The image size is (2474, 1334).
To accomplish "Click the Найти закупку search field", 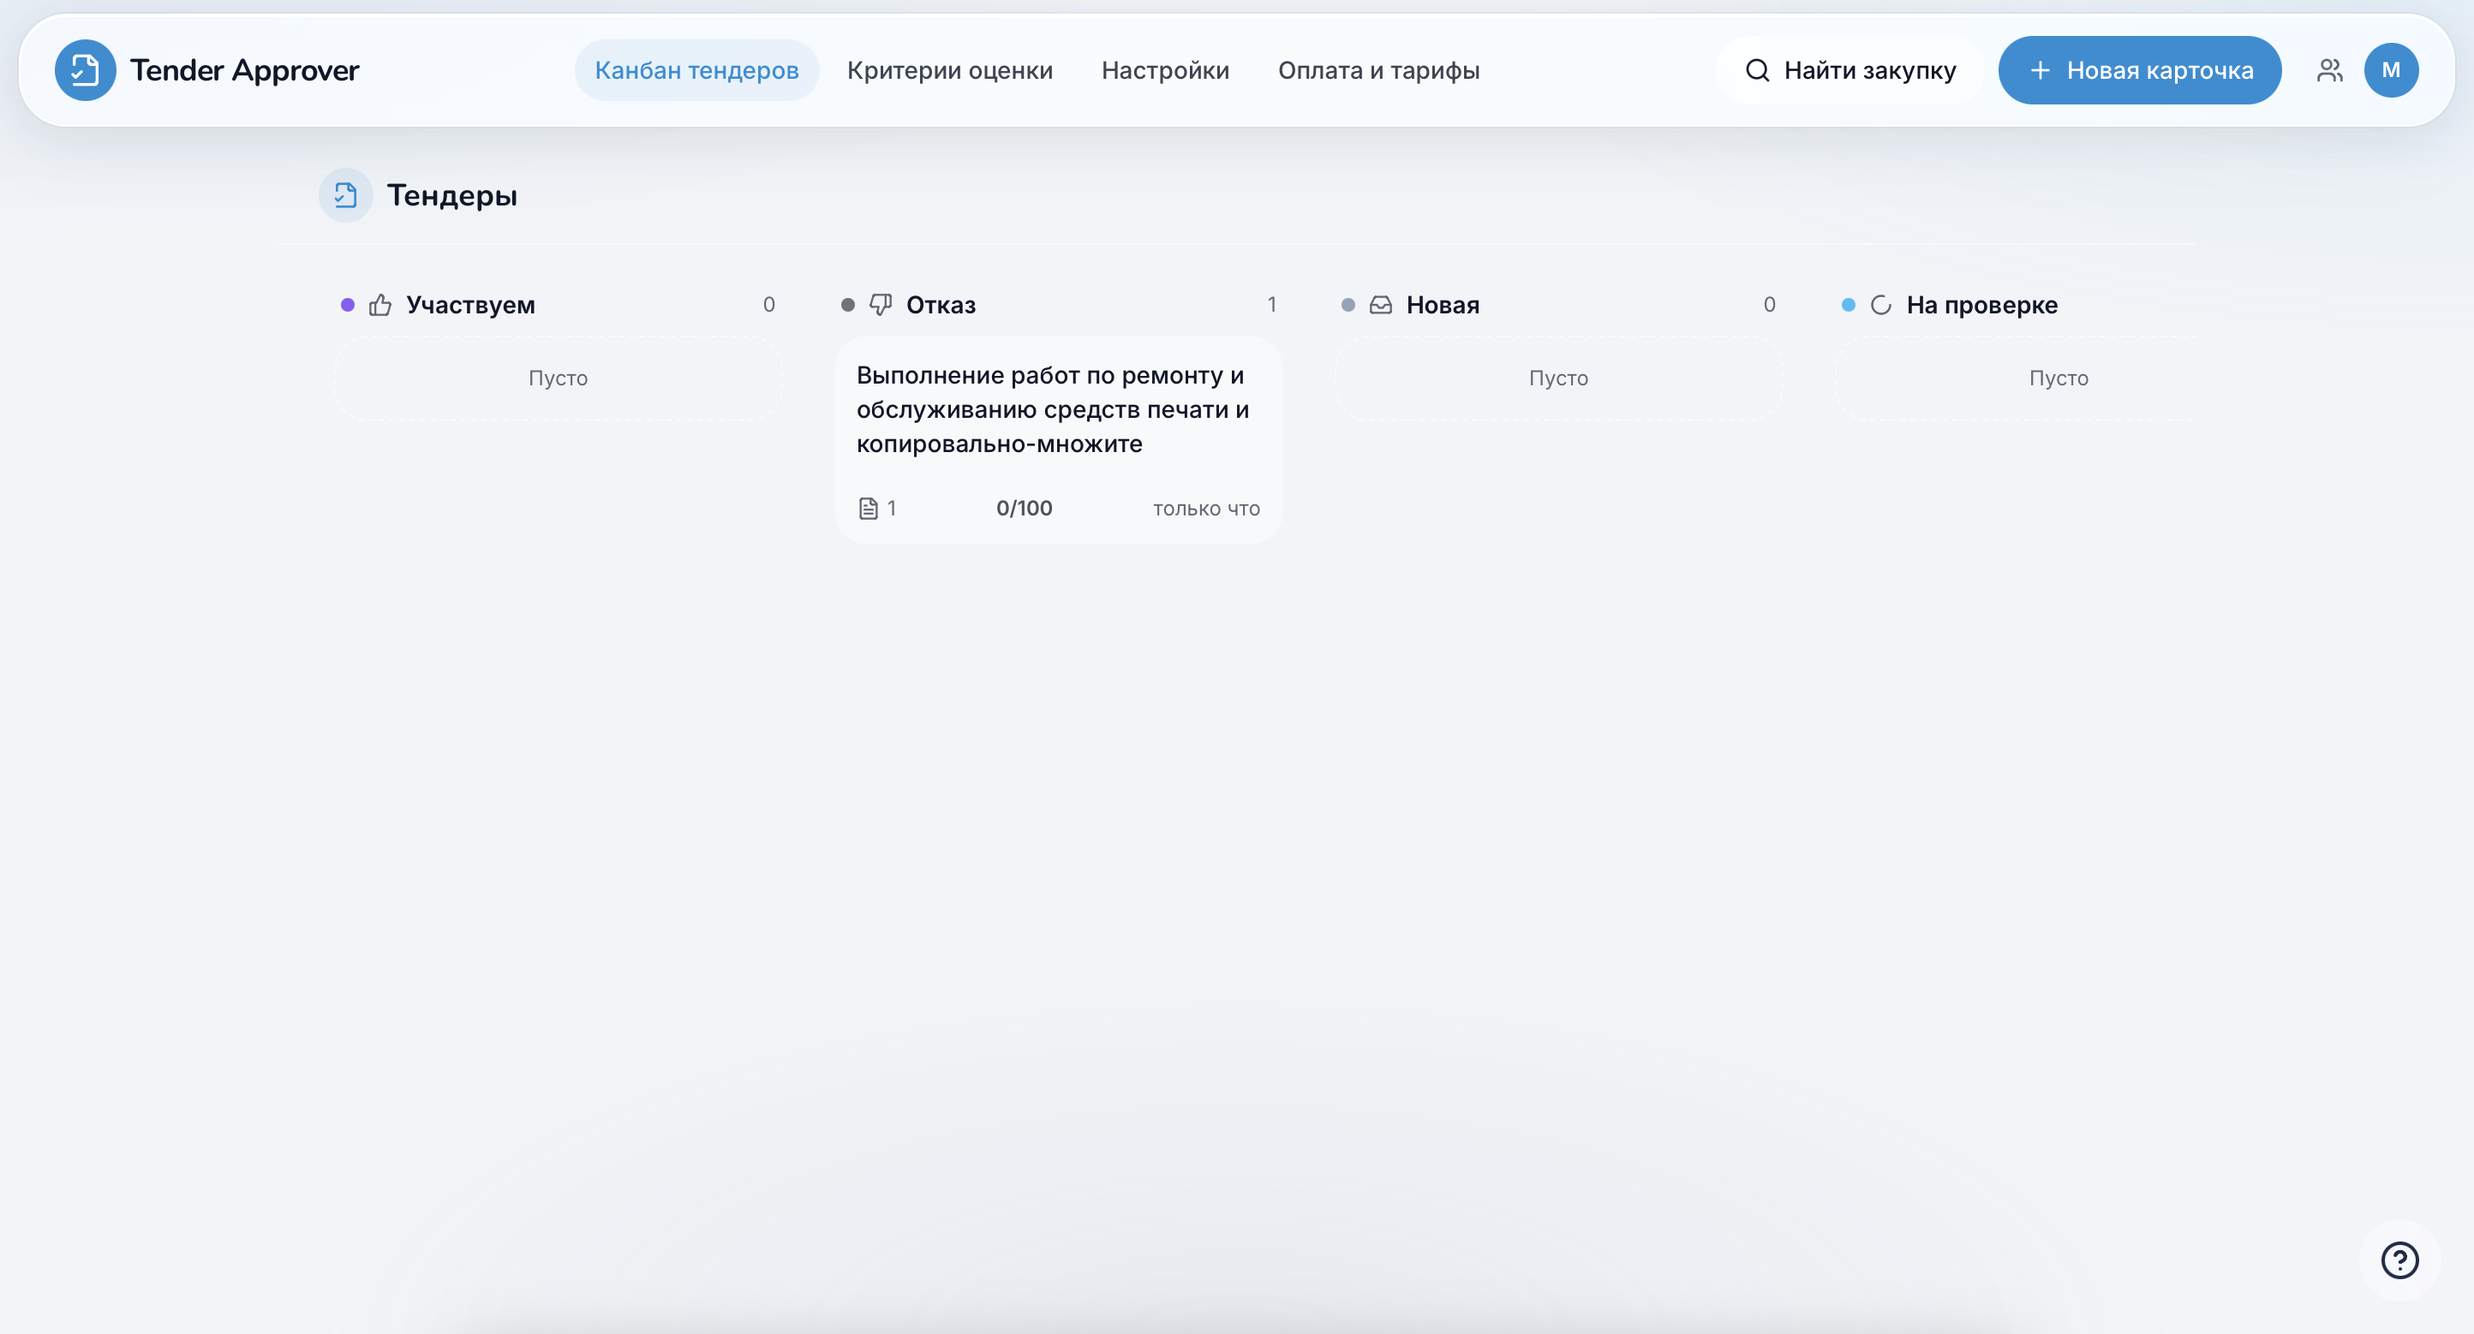I will click(1850, 70).
